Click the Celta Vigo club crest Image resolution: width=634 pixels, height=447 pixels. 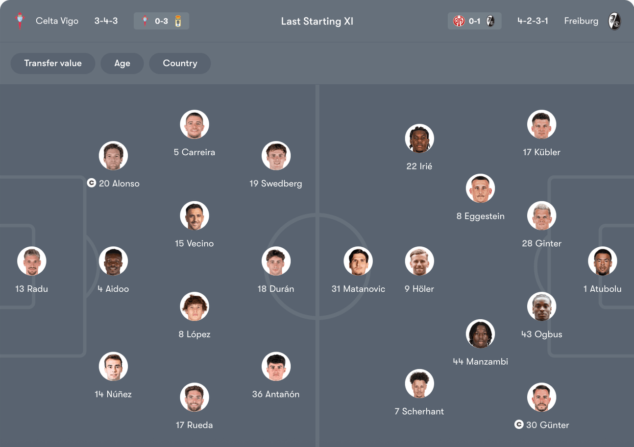(x=20, y=21)
